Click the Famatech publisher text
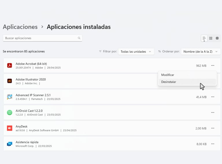The height and width of the screenshot is (164, 222). (x=37, y=99)
